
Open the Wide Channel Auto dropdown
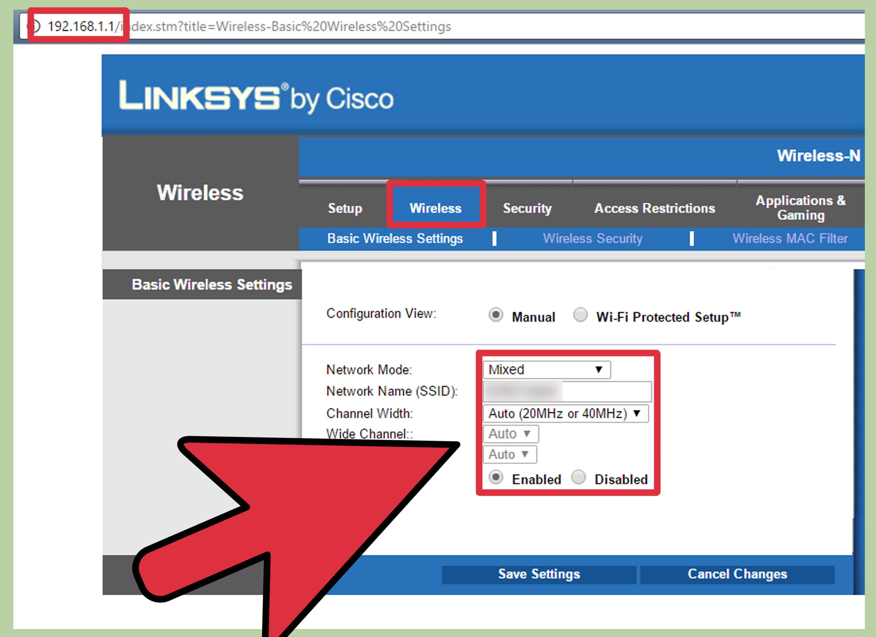point(511,434)
